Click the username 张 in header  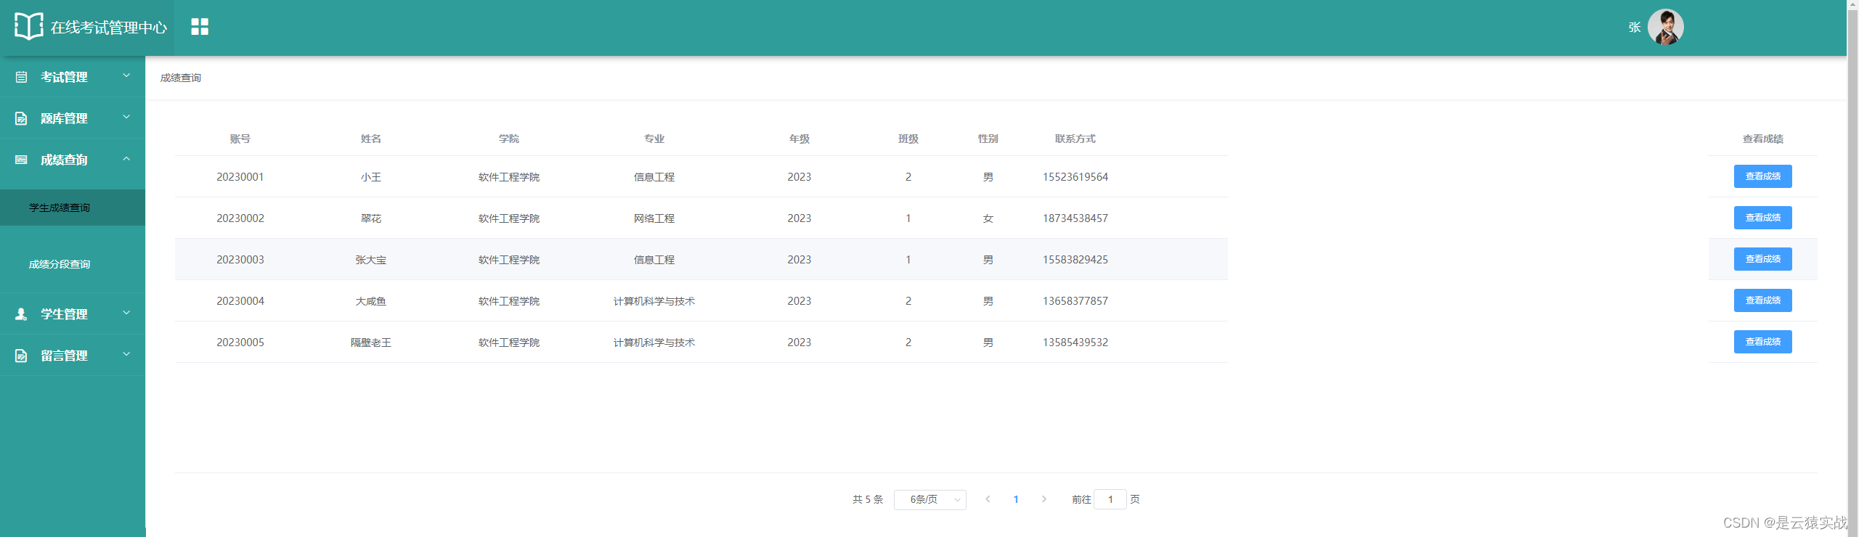tap(1635, 28)
